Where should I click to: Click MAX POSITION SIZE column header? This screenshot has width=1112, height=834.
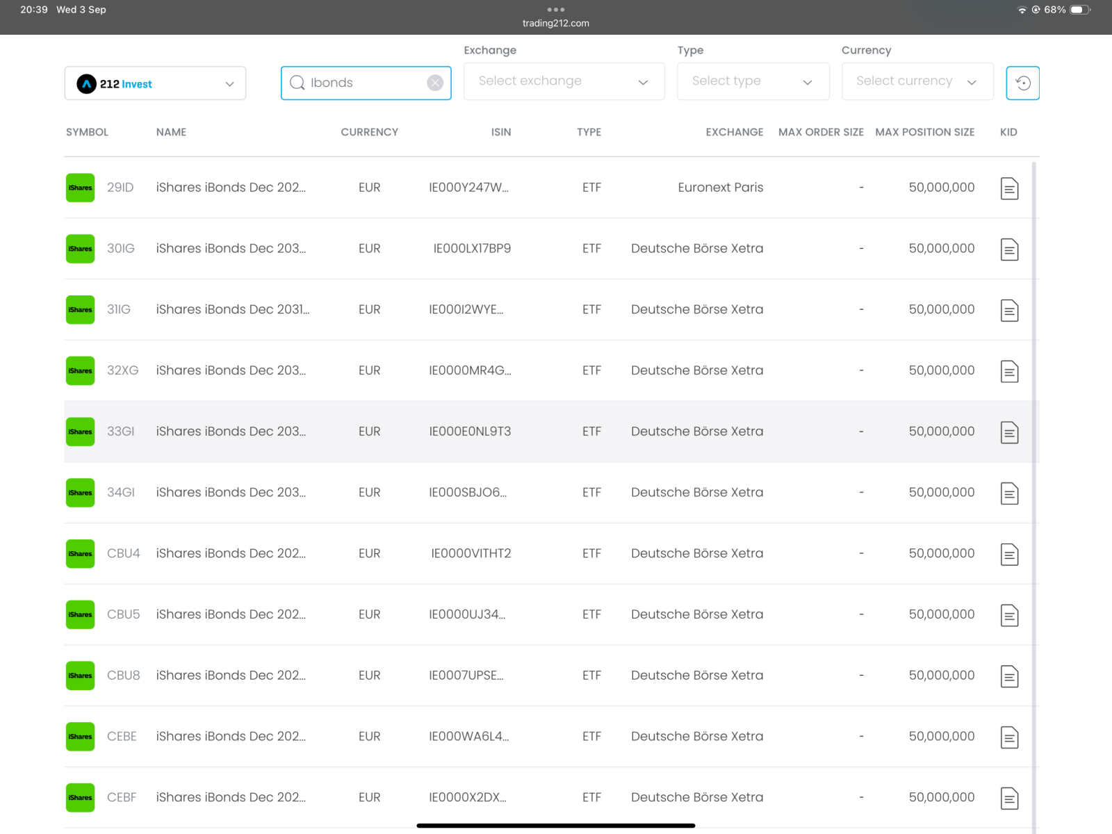click(925, 132)
